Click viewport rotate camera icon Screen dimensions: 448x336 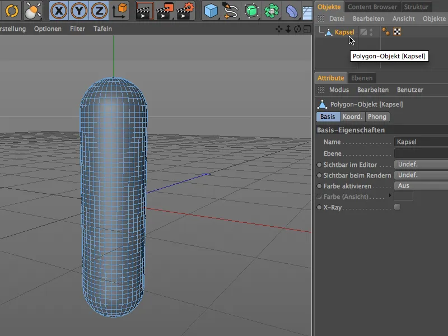tap(297, 29)
